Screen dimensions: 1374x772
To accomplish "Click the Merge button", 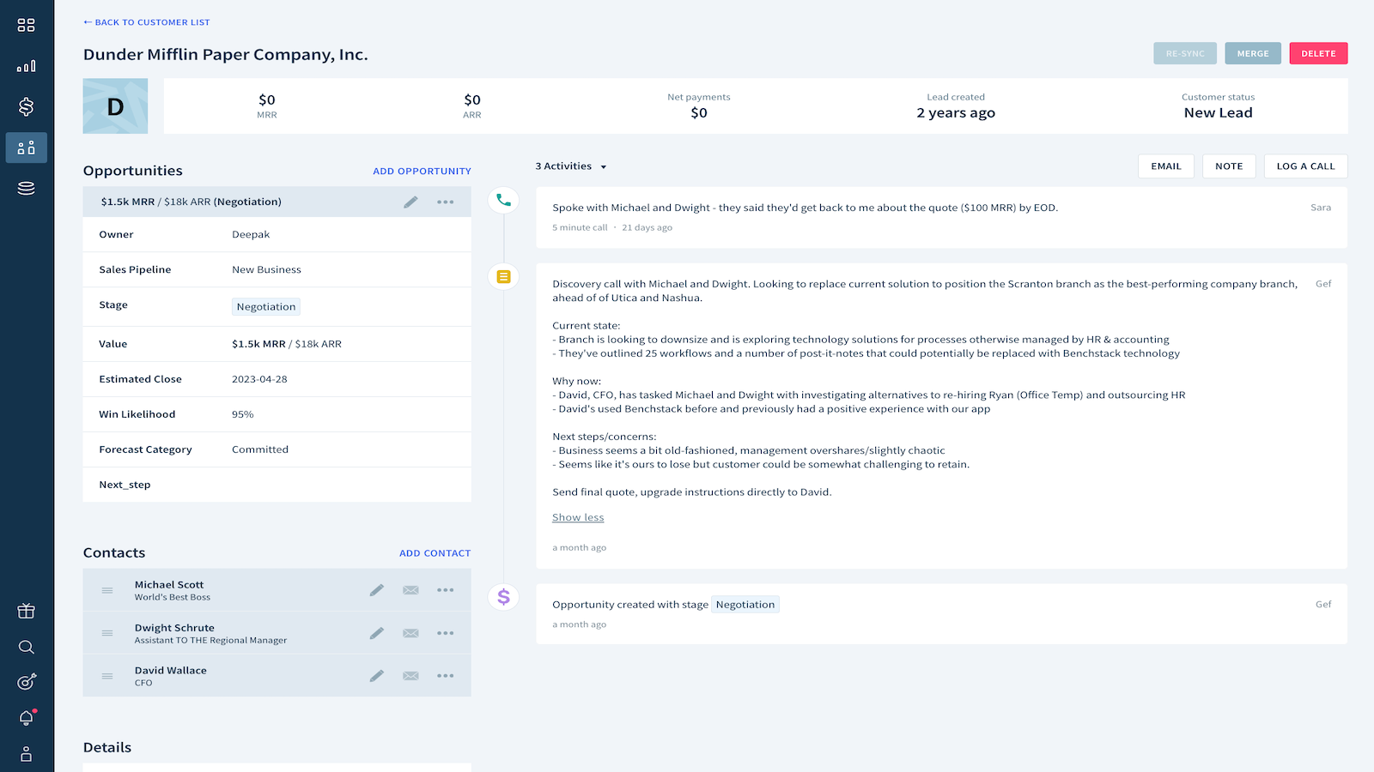I will click(1253, 53).
